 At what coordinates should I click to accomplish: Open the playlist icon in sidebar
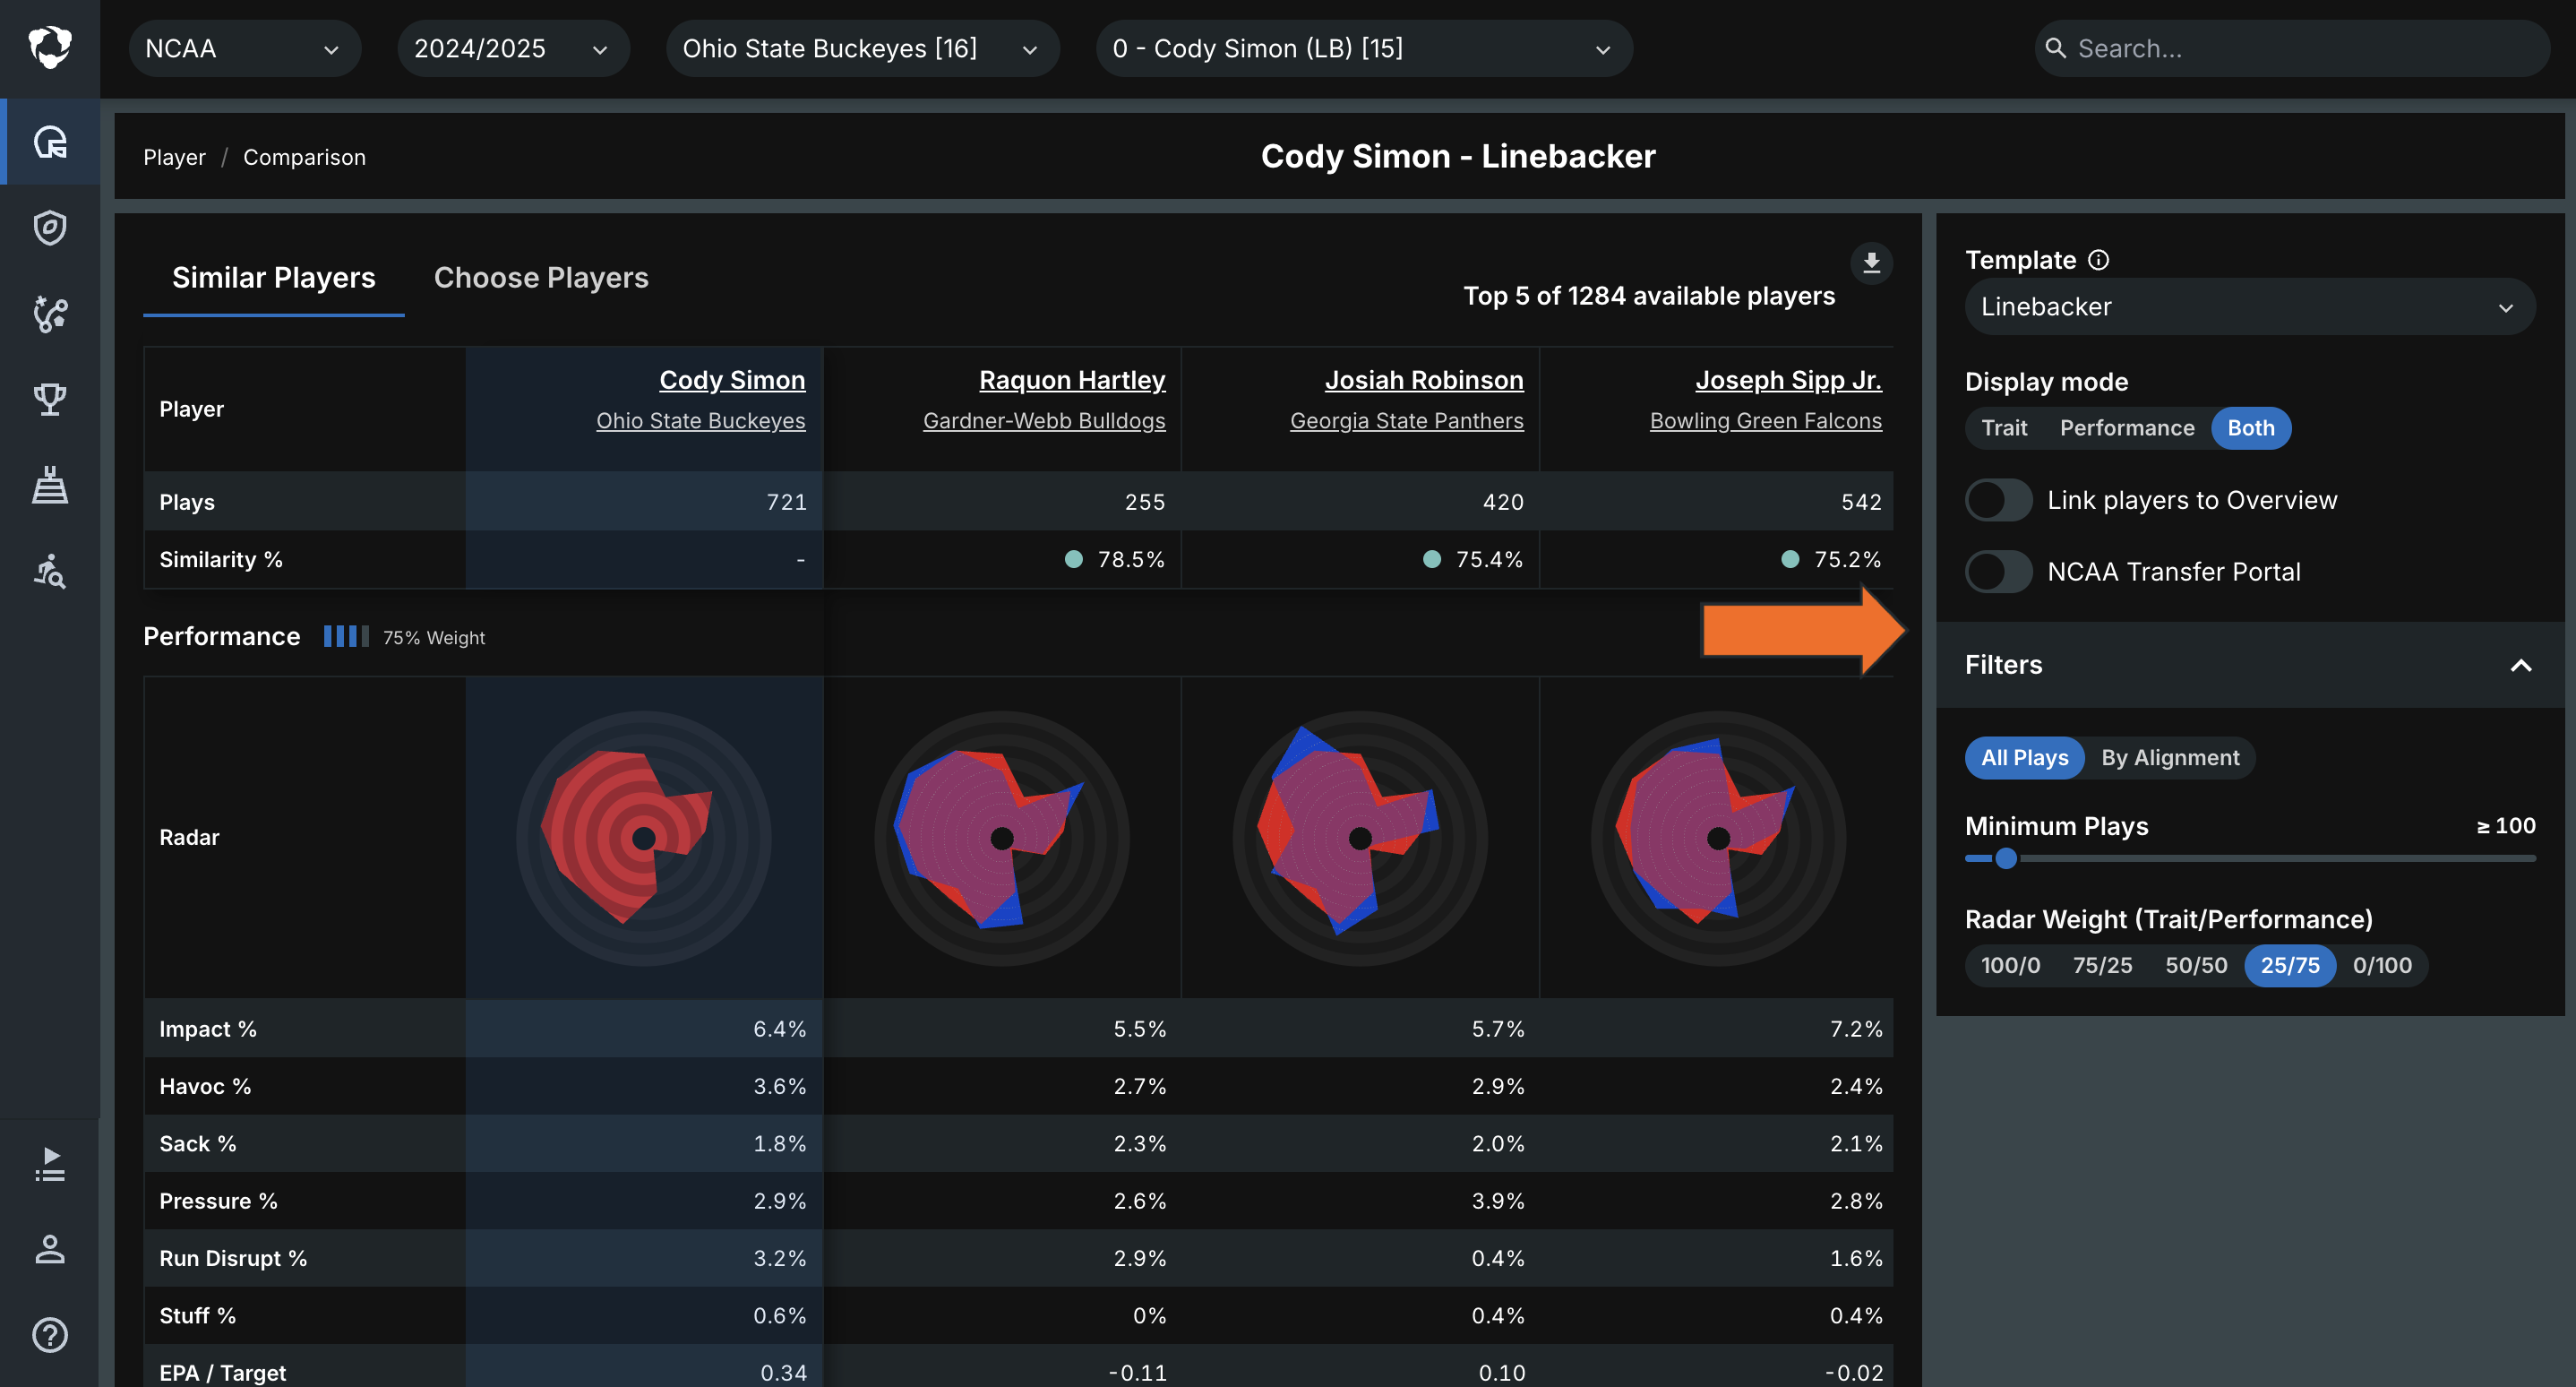pyautogui.click(x=50, y=1164)
